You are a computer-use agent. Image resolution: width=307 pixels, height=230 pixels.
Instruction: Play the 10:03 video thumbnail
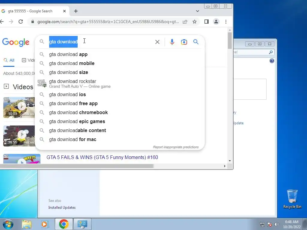coord(19,108)
